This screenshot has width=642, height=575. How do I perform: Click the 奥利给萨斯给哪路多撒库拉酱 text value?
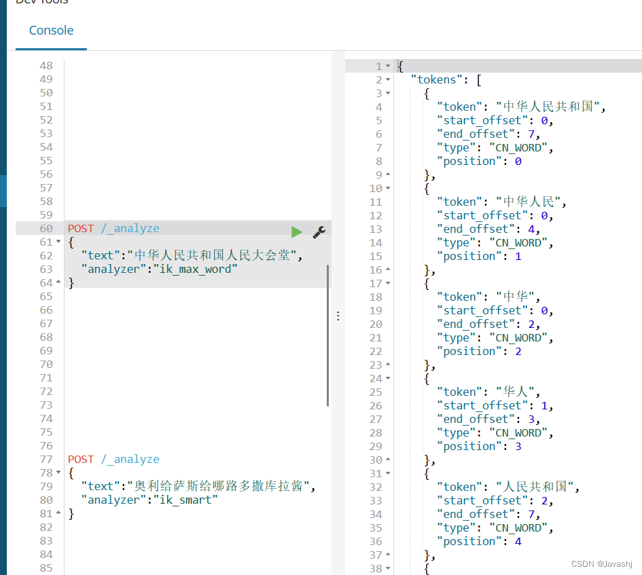tap(218, 486)
